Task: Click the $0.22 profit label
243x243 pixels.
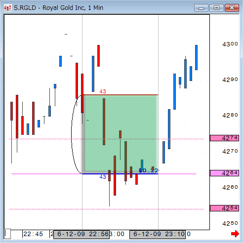Action: point(148,170)
